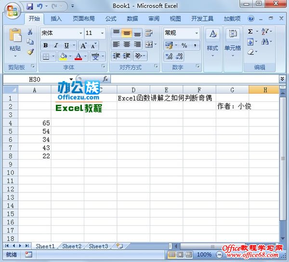Apply the yellow fill color bucket
Image resolution: width=289 pixels, height=262 pixels.
(x=63, y=56)
